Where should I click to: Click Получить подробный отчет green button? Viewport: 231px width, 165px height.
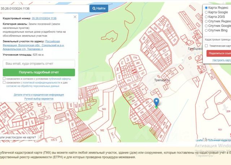pyautogui.click(x=39, y=72)
